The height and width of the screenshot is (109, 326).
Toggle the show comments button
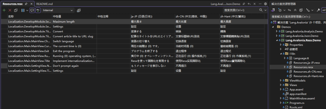coord(32,10)
